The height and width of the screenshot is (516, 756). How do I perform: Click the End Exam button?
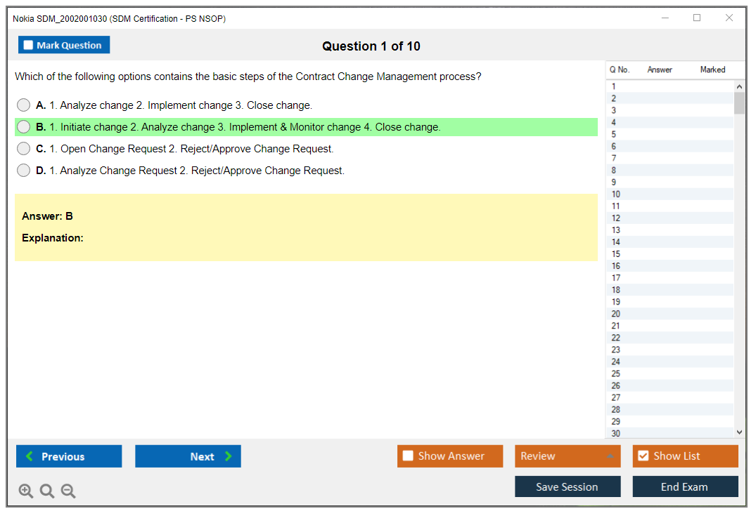(685, 487)
